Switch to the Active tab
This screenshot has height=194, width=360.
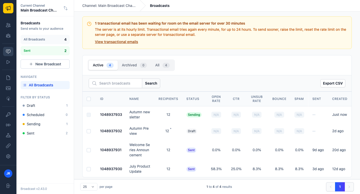(x=103, y=65)
